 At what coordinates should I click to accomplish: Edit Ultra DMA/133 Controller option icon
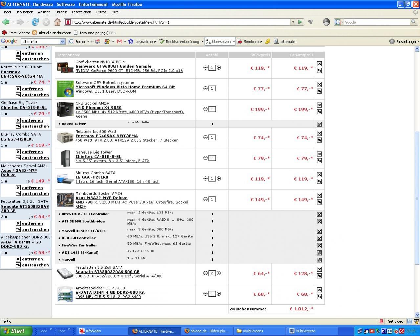pyautogui.click(x=319, y=214)
